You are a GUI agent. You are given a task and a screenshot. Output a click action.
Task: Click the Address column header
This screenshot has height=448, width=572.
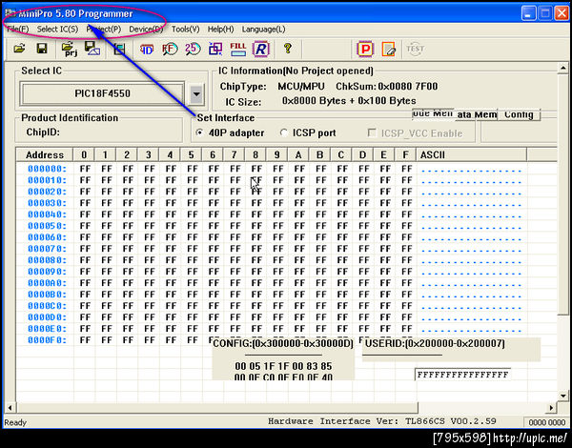click(x=45, y=154)
